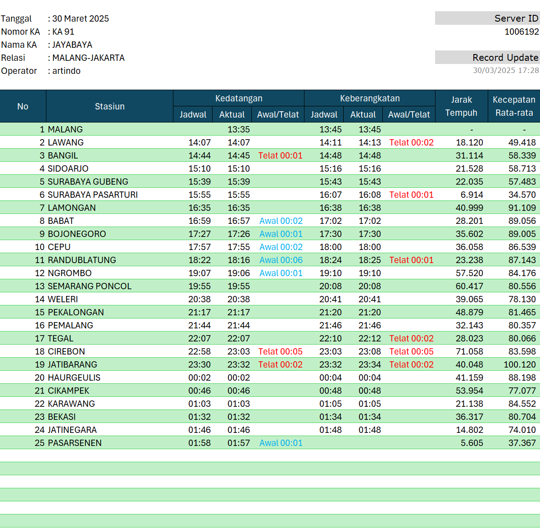Select the server ID value 1006192
The height and width of the screenshot is (532, 540).
[x=522, y=32]
